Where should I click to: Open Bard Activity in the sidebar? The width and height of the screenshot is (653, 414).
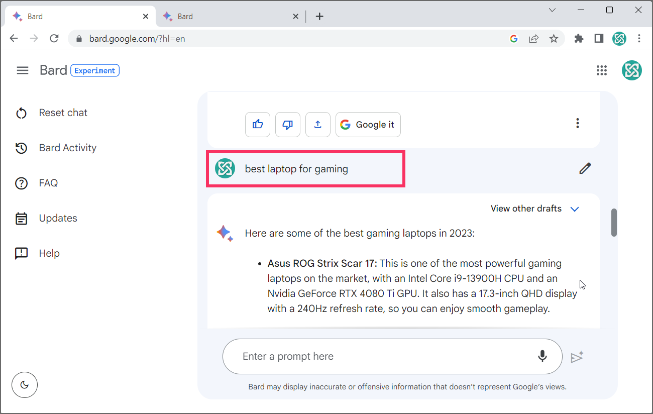tap(56, 148)
